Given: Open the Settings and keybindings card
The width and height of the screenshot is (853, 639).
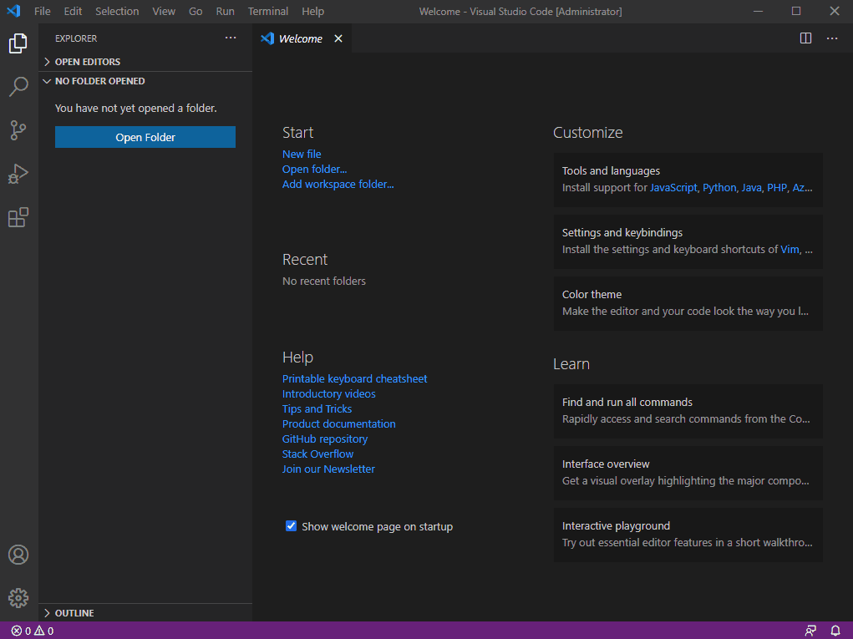Looking at the screenshot, I should tap(688, 241).
